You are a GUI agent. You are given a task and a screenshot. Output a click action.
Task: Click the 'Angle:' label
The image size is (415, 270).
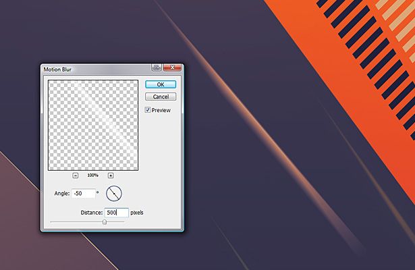coord(62,194)
